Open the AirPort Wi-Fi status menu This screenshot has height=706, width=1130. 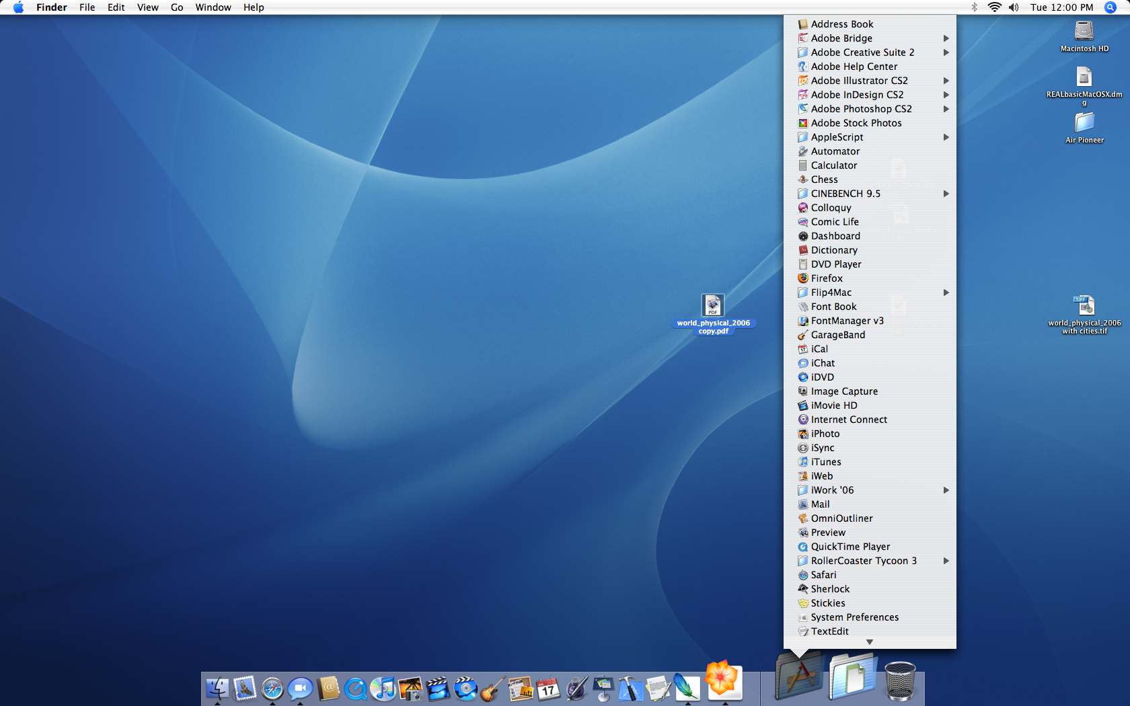(x=994, y=7)
